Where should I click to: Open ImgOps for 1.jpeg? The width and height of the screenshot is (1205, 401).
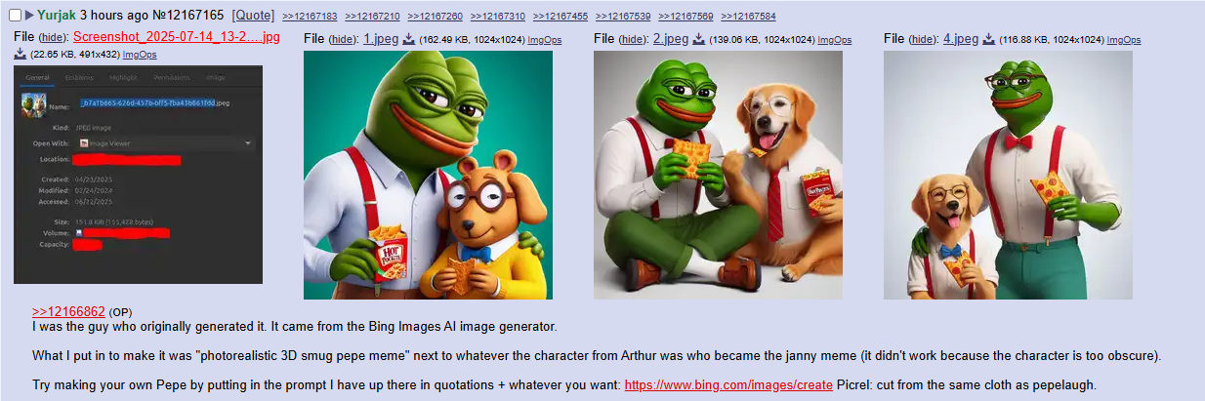[x=545, y=40]
